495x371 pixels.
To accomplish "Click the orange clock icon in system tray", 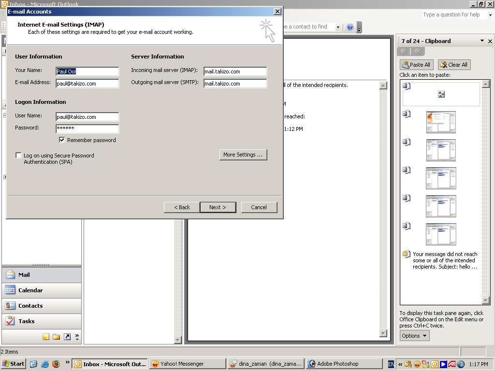I will click(435, 364).
